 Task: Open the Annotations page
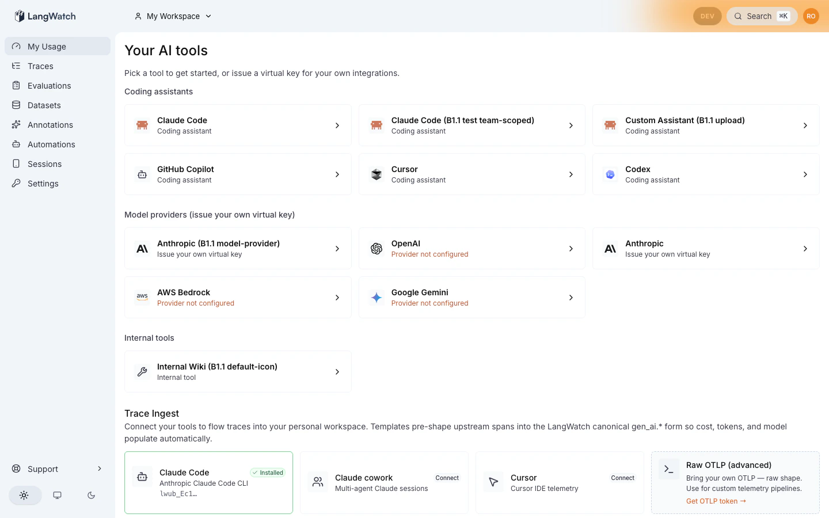(58, 125)
